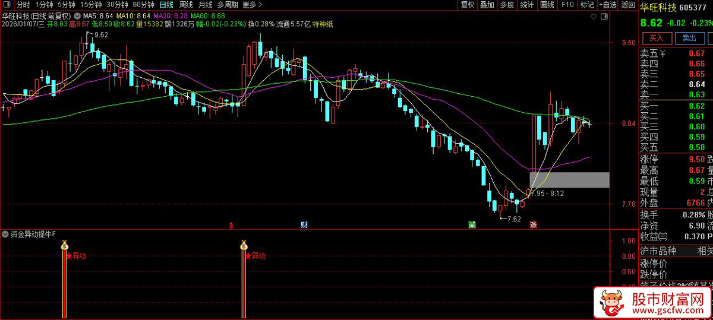Image resolution: width=713 pixels, height=320 pixels.
Task: Click the 卖三 ask price 8.65
Action: tap(697, 74)
